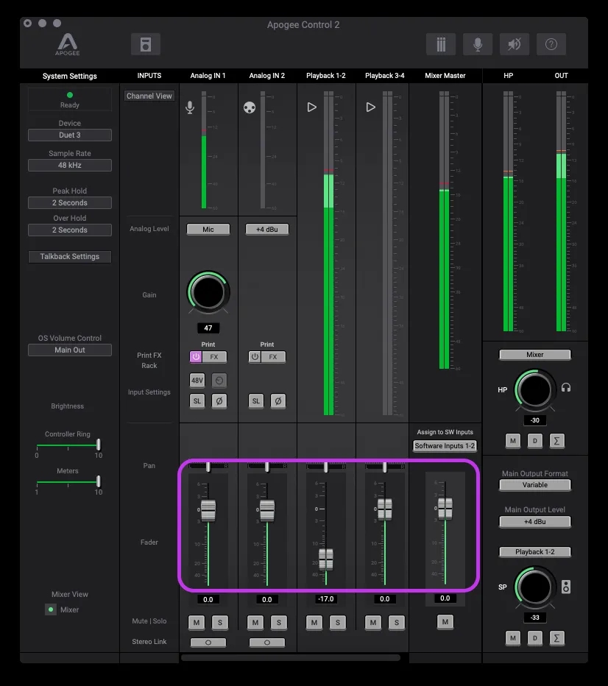Sum speaker SP output to mono
608x686 pixels.
556,638
